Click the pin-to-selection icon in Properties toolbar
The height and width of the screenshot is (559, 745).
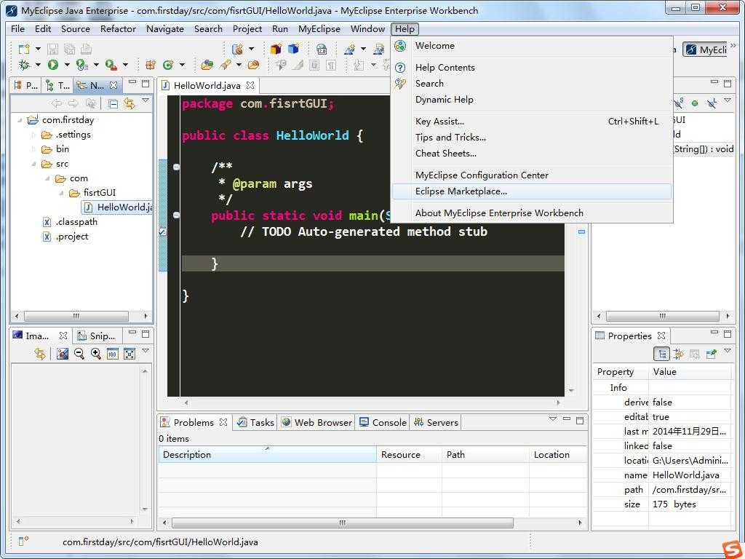(711, 354)
